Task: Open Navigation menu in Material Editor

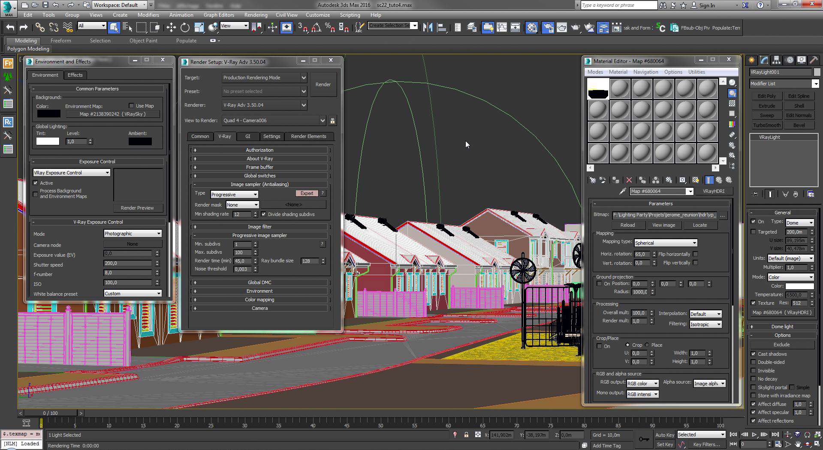Action: pos(645,72)
